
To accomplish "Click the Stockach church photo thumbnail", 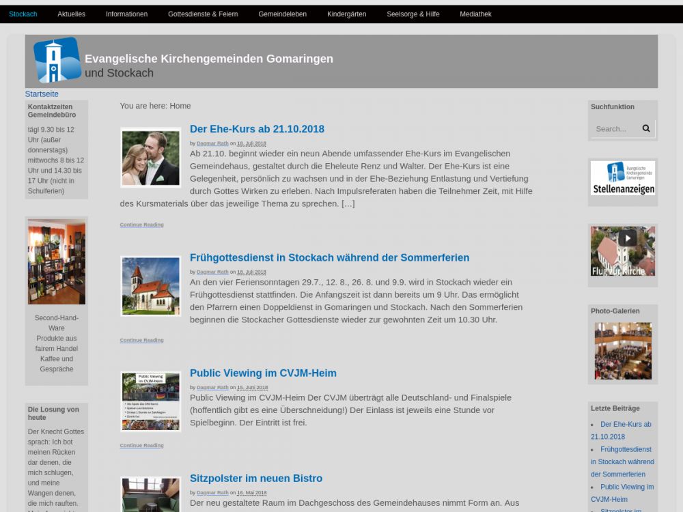I will (x=150, y=286).
